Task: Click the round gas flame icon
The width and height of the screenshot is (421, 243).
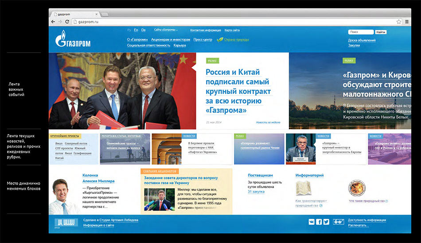Action: [357, 188]
